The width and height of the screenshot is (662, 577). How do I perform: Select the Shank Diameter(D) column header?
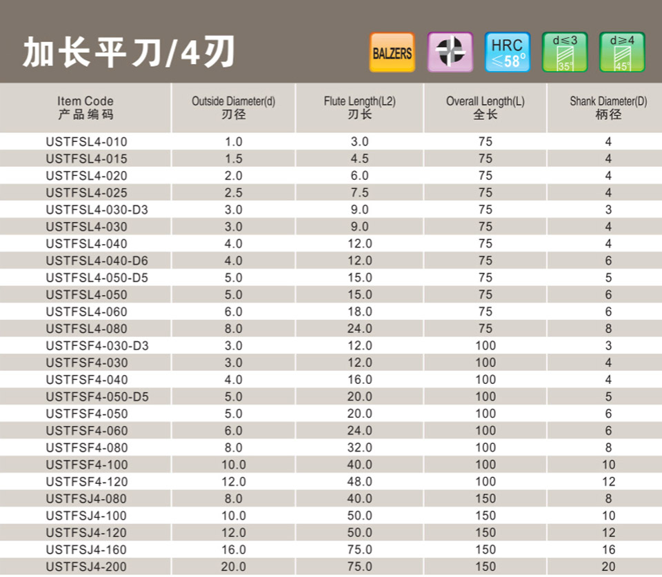tap(608, 108)
